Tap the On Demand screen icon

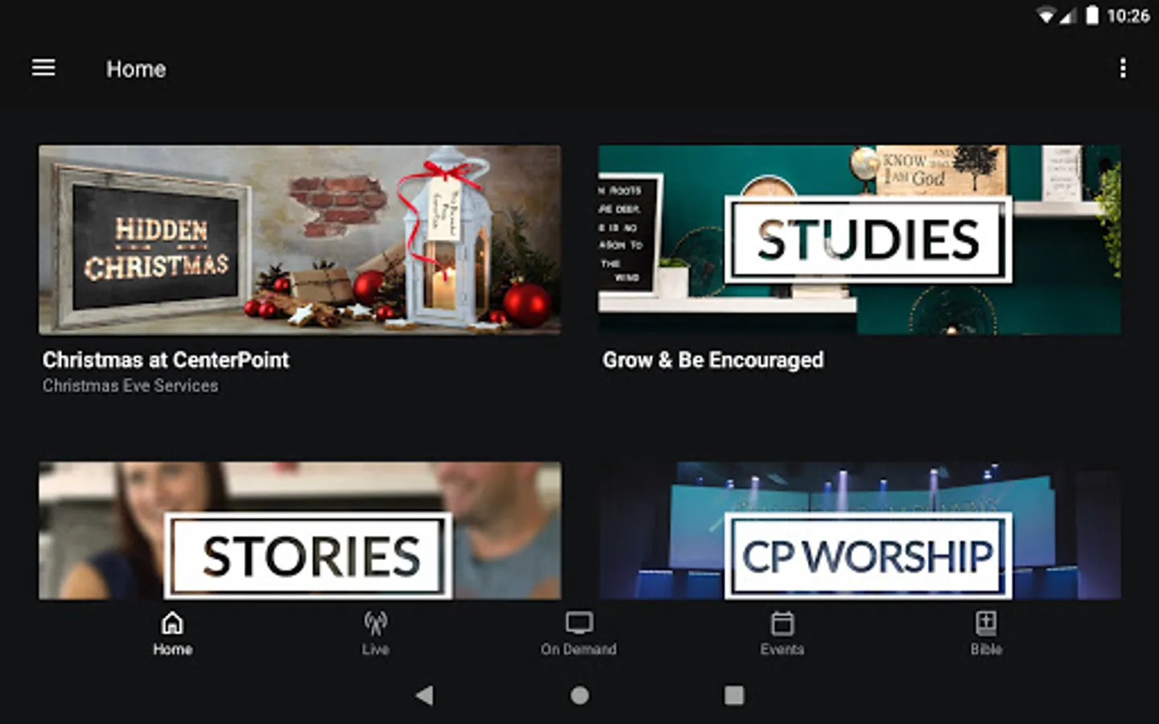point(579,623)
